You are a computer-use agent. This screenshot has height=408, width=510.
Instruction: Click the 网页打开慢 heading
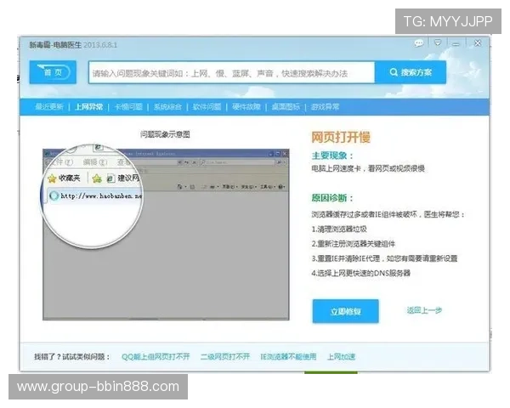(x=341, y=137)
